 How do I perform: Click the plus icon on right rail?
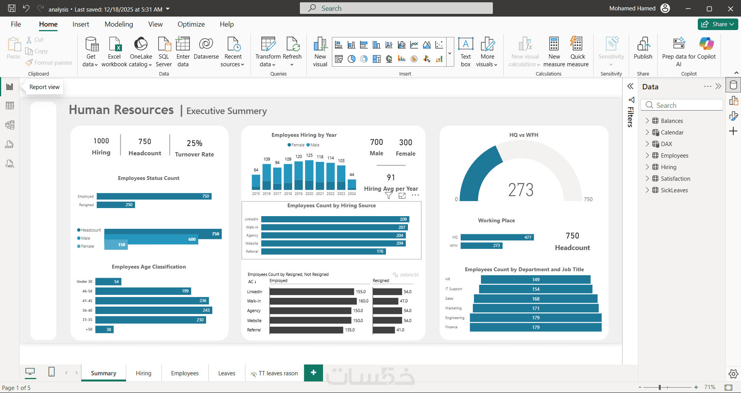click(x=734, y=131)
